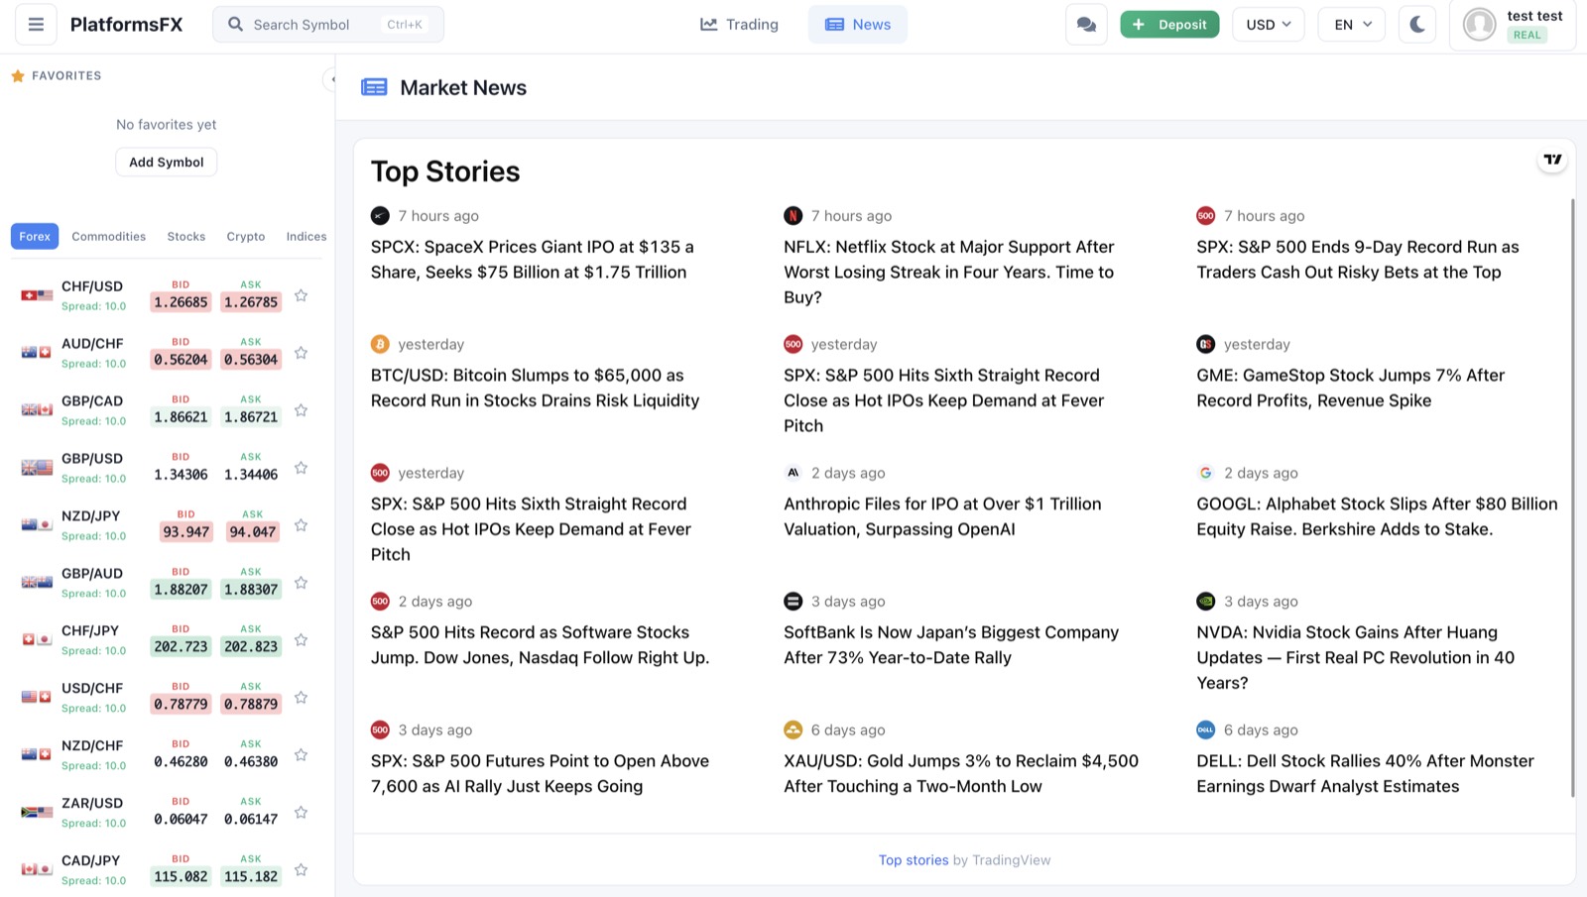Select the Forex category tab
Screen dimensions: 1587x897
[35, 236]
